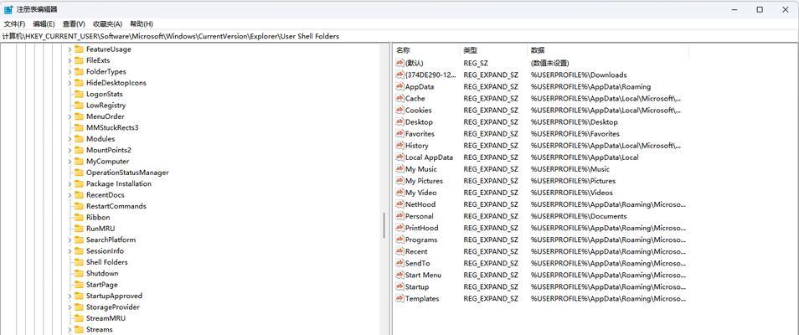The height and width of the screenshot is (335, 799).
Task: Click the Cookies value icon
Action: coord(399,111)
